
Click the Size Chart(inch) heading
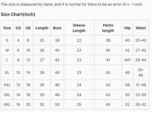coord(18,14)
